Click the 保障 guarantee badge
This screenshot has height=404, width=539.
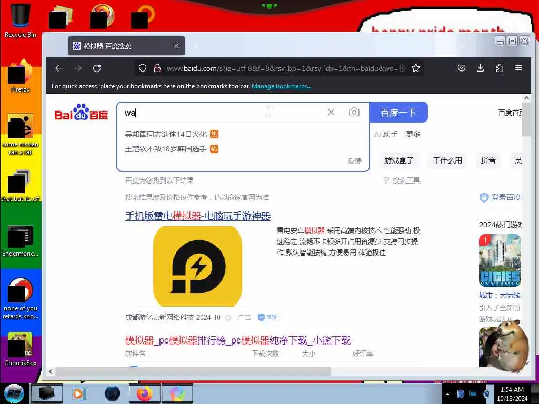click(x=268, y=317)
